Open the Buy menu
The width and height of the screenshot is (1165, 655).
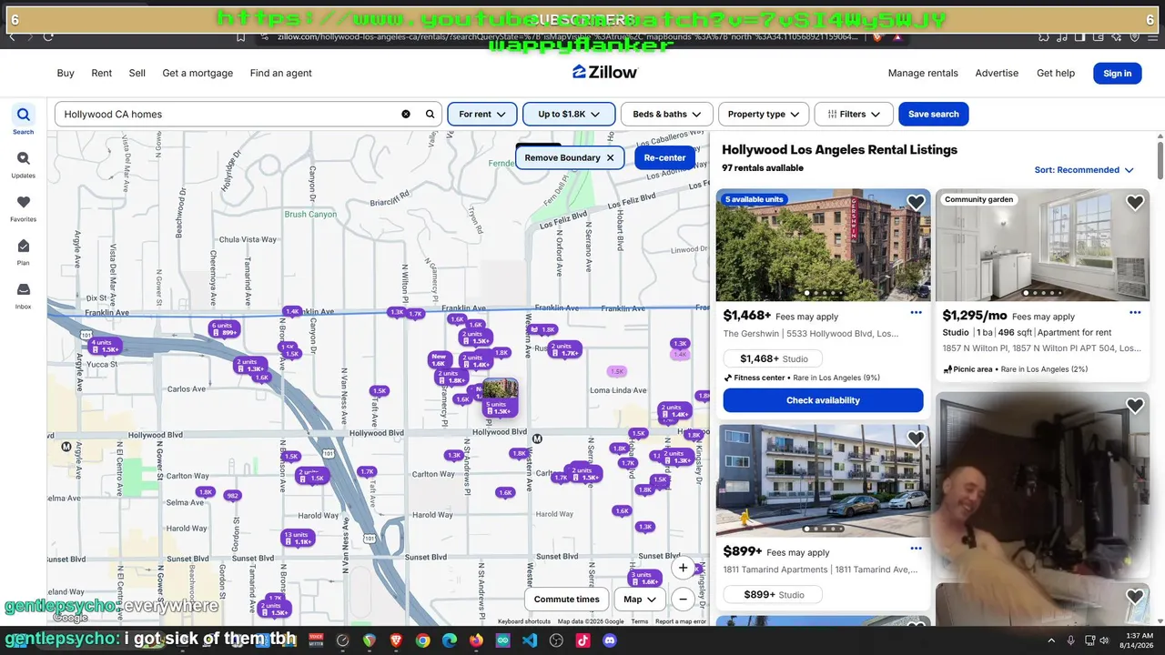click(66, 73)
